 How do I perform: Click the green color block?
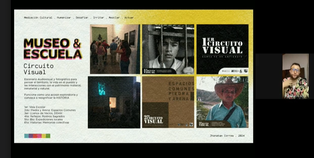[x=48, y=136]
